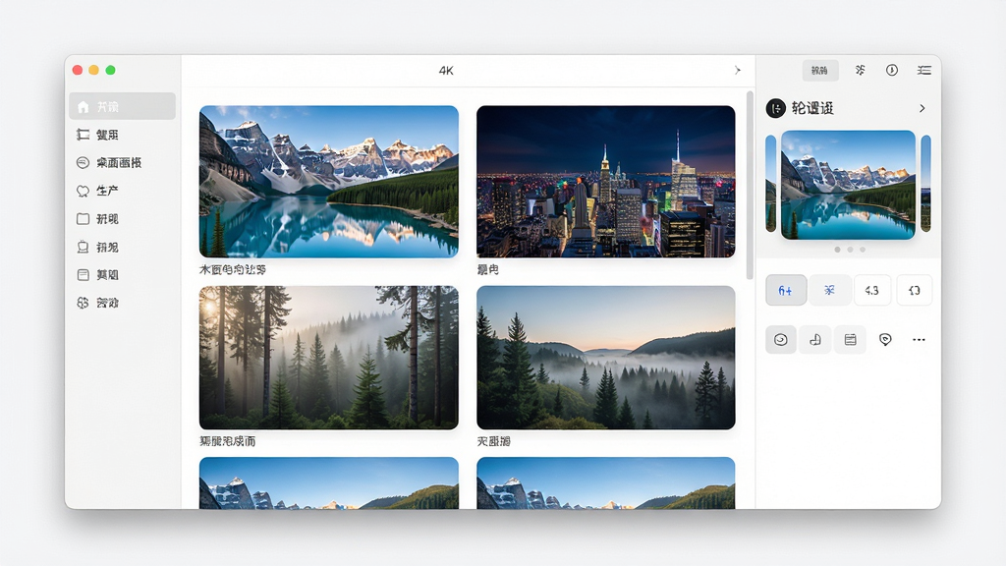The height and width of the screenshot is (566, 1006).
Task: Click the caption under the misty valley thumbnail
Action: tap(493, 441)
